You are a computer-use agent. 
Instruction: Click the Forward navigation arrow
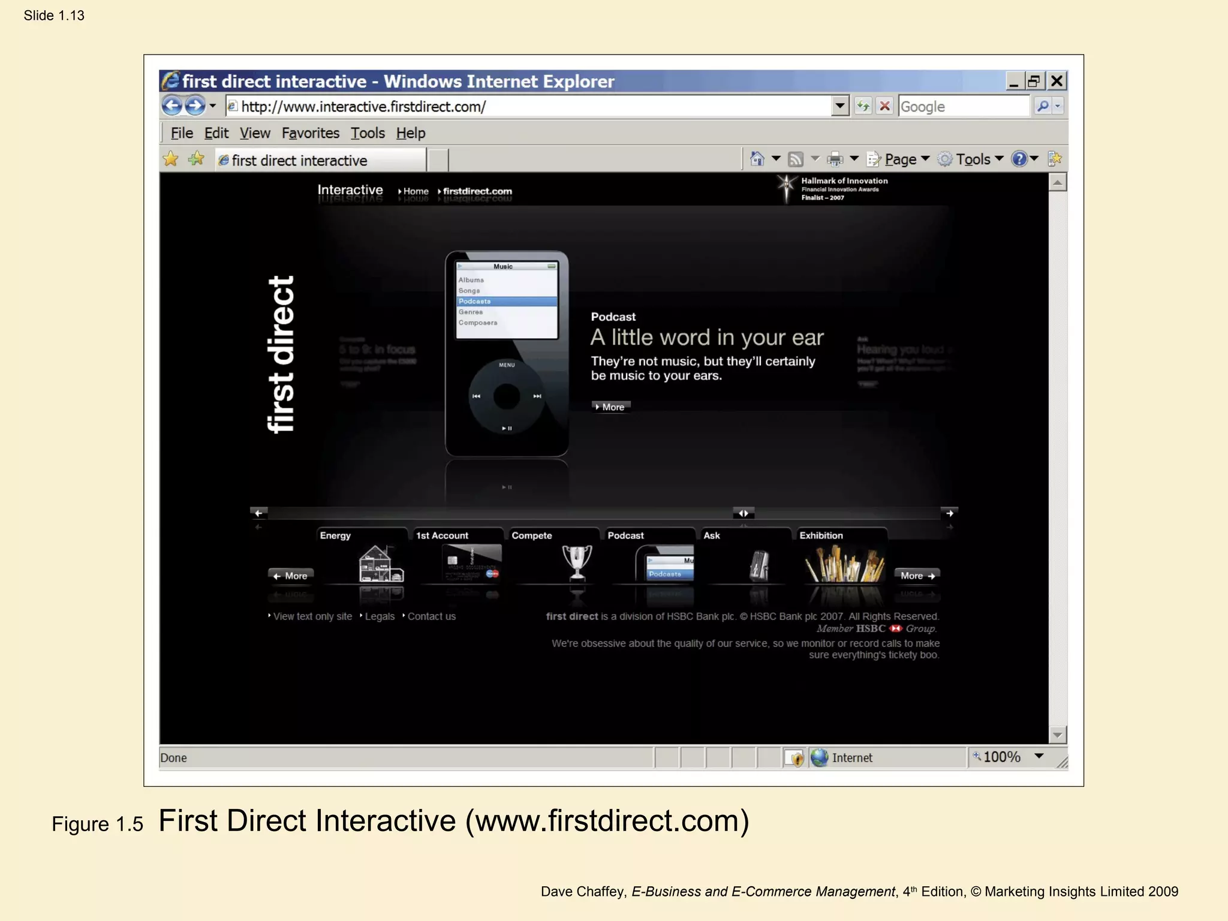click(x=194, y=106)
